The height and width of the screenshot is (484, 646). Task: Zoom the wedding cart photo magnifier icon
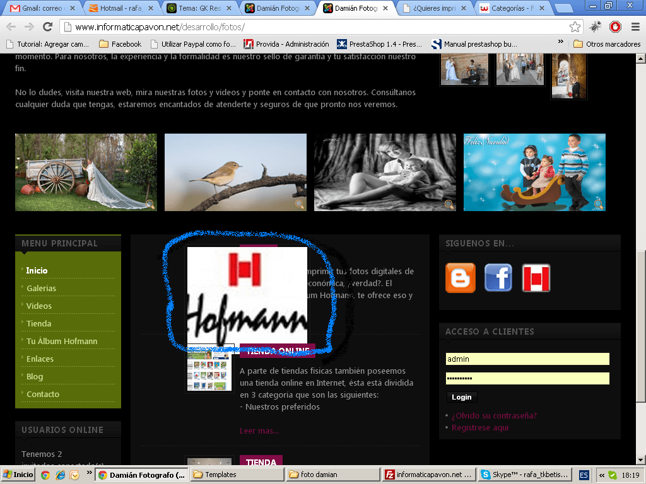(150, 204)
